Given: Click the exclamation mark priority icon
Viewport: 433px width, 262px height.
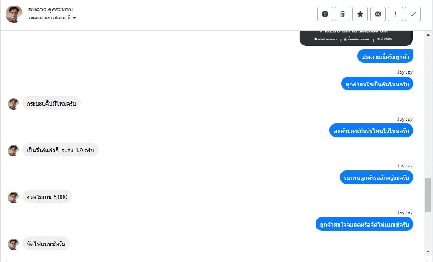Looking at the screenshot, I should point(395,14).
